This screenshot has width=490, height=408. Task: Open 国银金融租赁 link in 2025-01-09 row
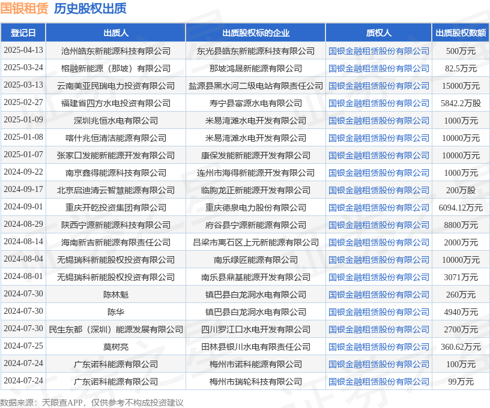378,121
